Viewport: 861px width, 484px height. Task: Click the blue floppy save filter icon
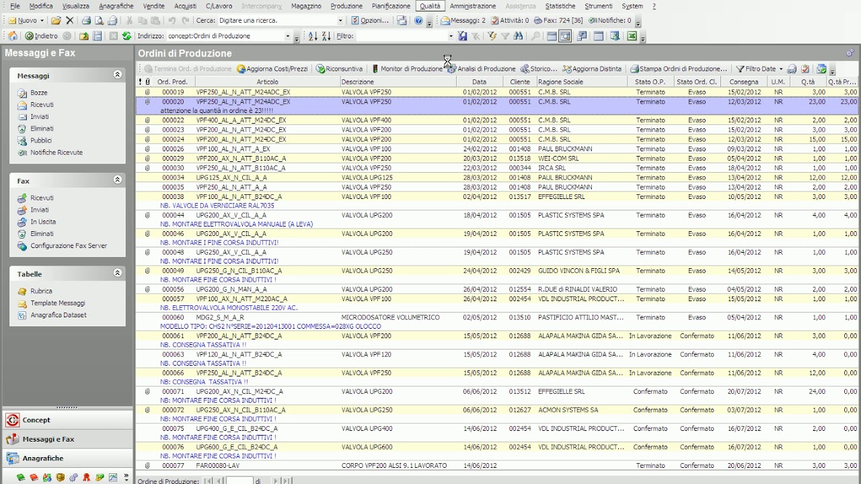pyautogui.click(x=462, y=36)
